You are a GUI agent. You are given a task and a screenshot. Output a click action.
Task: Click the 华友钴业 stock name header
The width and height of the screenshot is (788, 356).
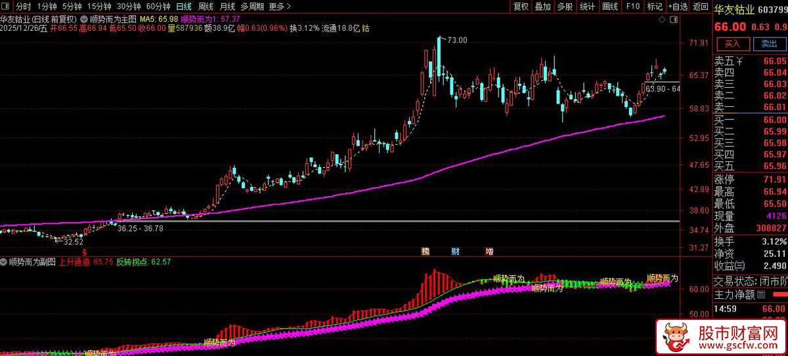tap(733, 10)
